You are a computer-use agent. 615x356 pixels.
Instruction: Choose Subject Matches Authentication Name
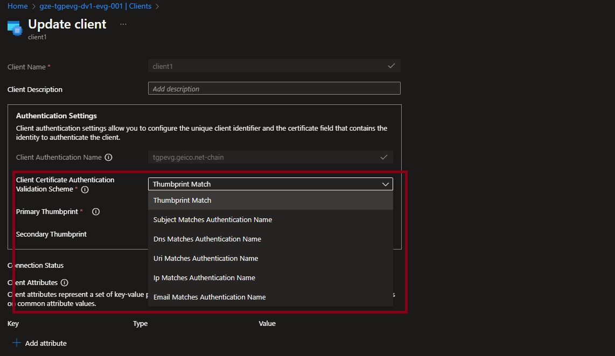[213, 219]
